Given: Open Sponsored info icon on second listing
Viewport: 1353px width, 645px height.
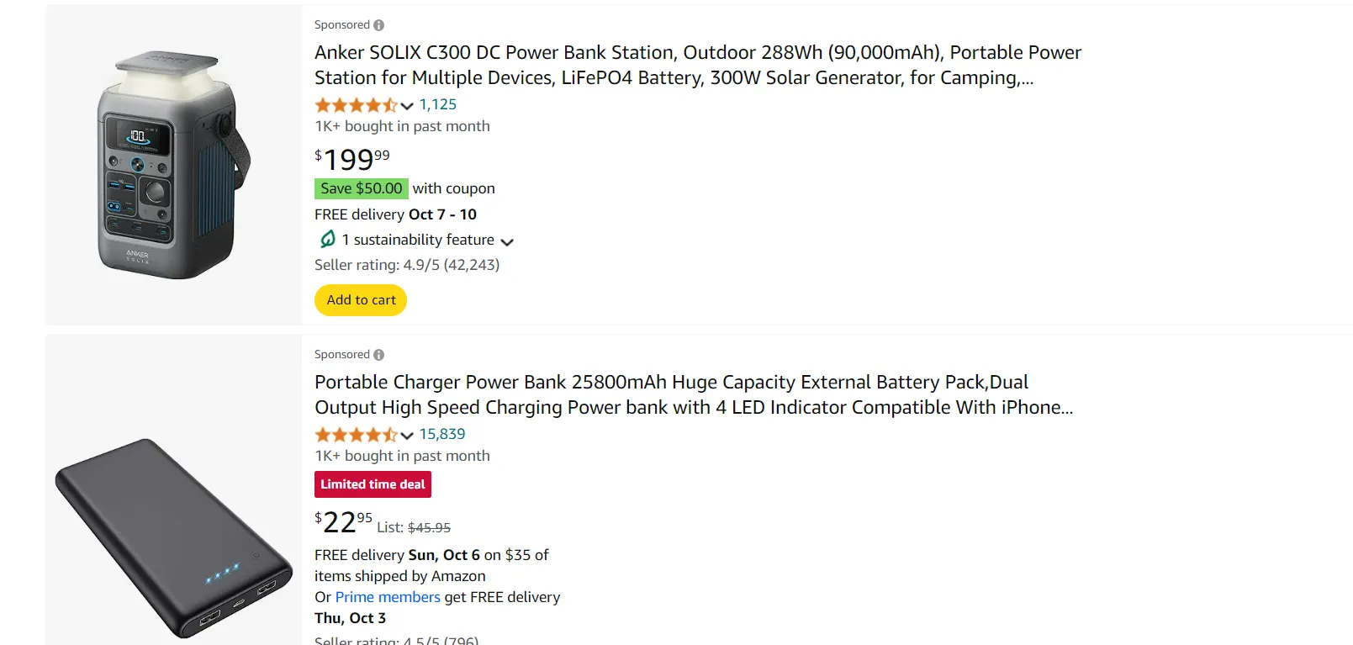Looking at the screenshot, I should (378, 354).
